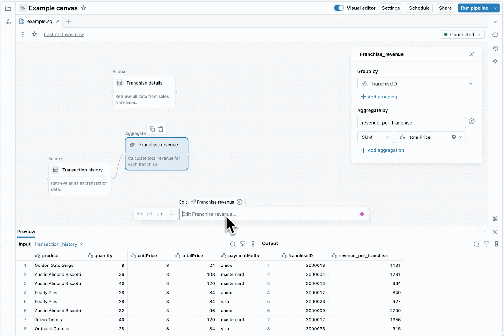Switch to the Preview tab
This screenshot has width=504, height=336.
(26, 232)
